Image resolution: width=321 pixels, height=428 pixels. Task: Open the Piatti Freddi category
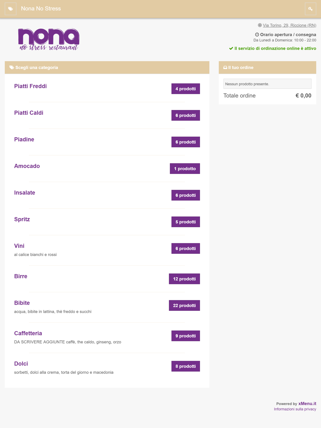point(30,86)
